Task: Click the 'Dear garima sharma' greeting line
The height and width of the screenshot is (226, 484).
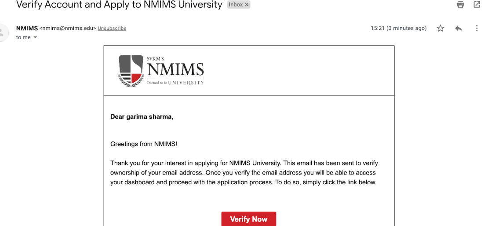Action: pos(142,117)
